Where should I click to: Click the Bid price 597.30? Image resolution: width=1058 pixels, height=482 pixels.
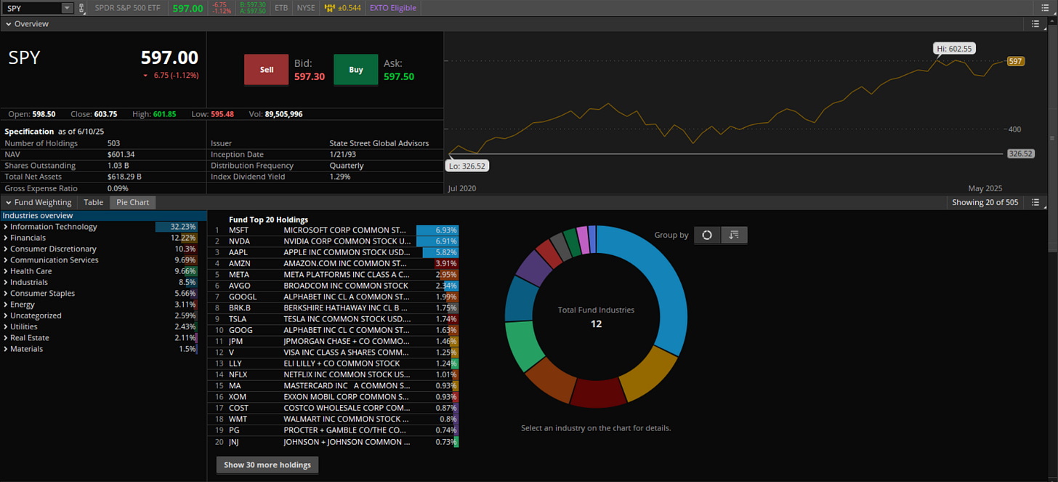click(x=310, y=76)
